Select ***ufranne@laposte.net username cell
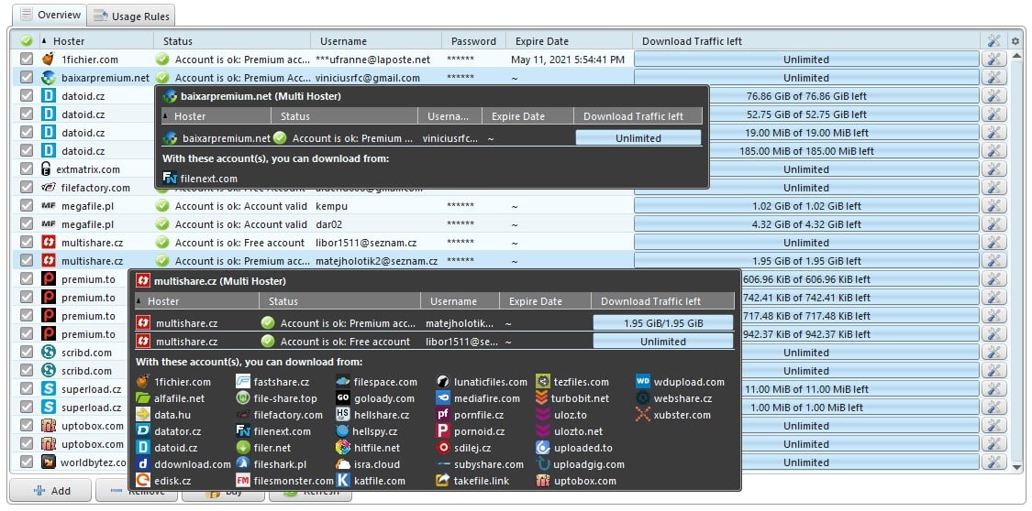 372,60
